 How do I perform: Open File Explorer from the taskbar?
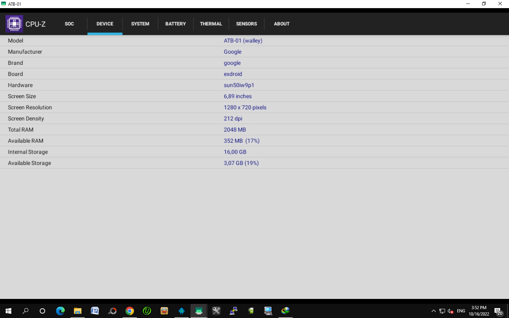point(78,311)
